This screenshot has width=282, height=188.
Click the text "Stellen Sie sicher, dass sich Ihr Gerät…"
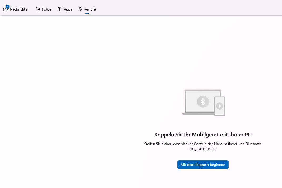pyautogui.click(x=203, y=146)
